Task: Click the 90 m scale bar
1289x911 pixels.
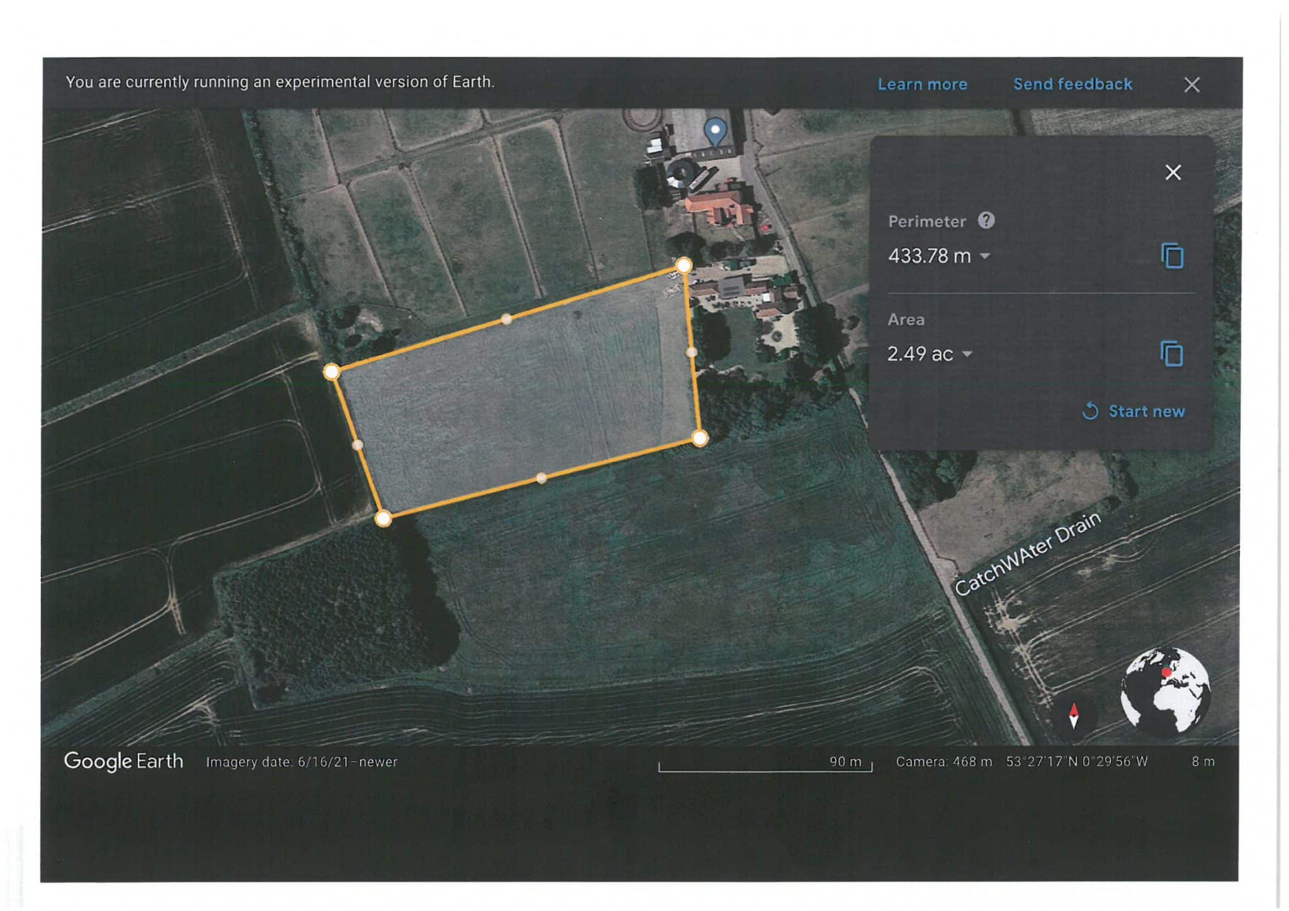Action: 765,764
